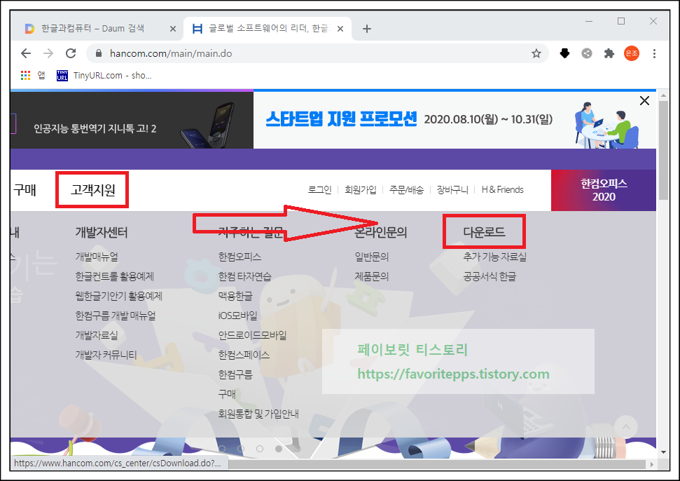Open 한컴구름 개발 매뉴얼
Screen dimensions: 680x481
point(116,316)
